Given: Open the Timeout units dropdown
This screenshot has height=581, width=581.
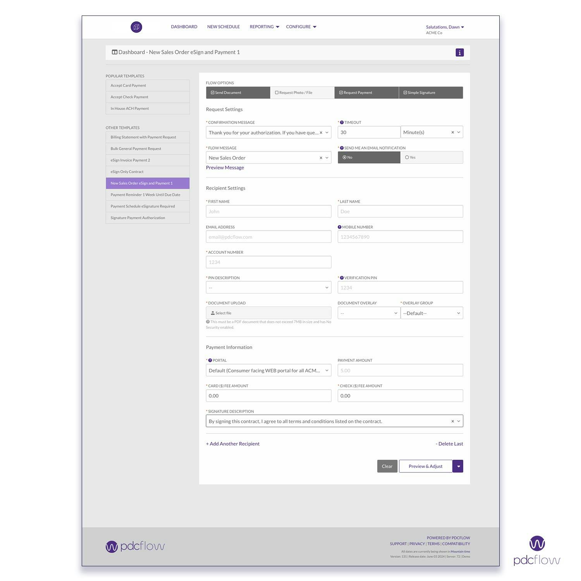Looking at the screenshot, I should tap(459, 132).
